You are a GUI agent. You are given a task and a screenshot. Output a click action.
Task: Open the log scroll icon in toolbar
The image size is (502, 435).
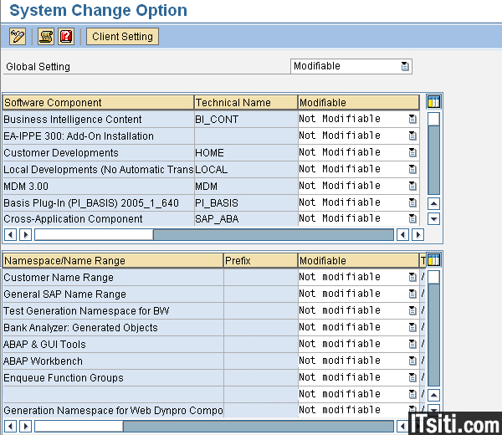(46, 37)
